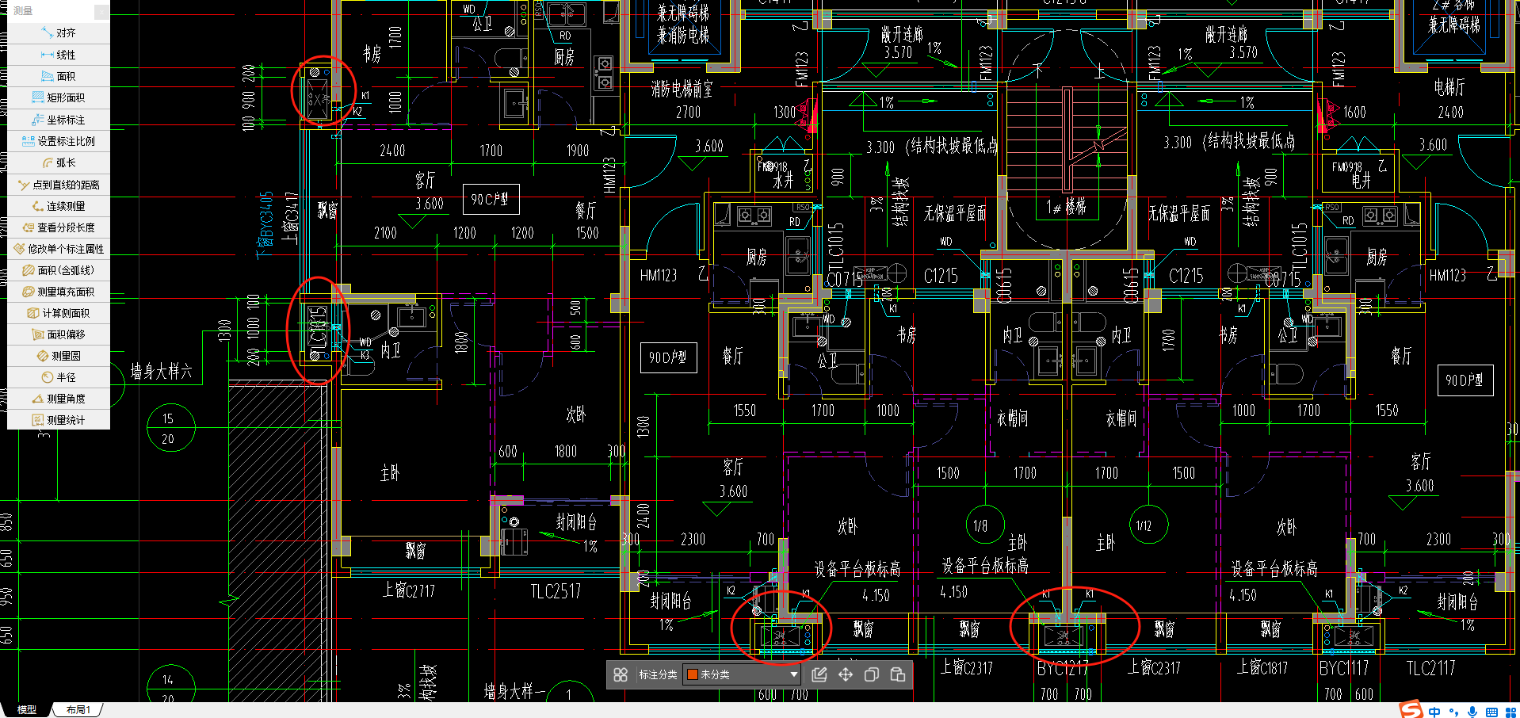Click the 90C户型 unit type label
1520x718 pixels.
[490, 199]
